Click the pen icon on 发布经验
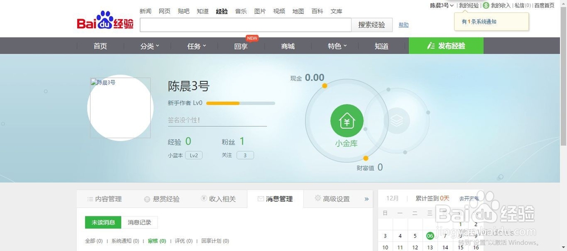The height and width of the screenshot is (251, 567). pyautogui.click(x=431, y=46)
